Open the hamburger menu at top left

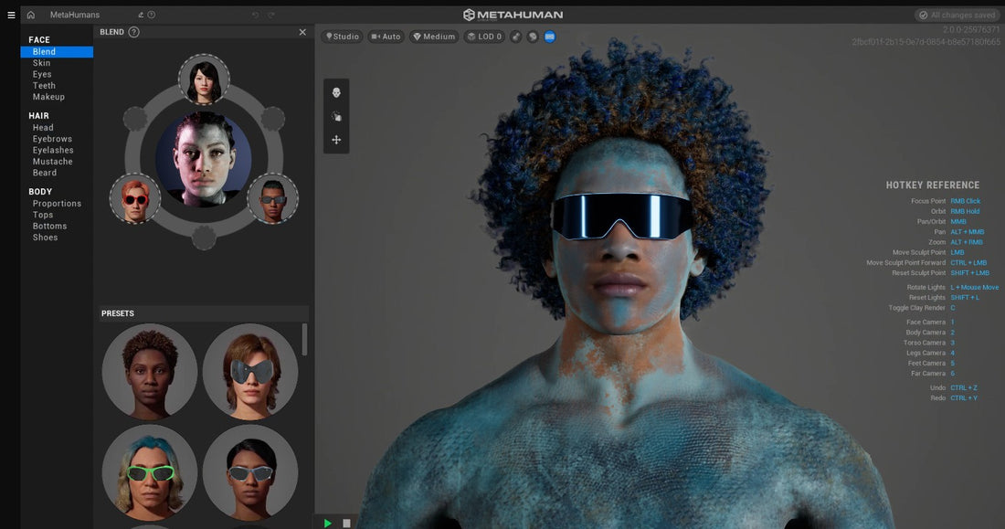pos(11,15)
